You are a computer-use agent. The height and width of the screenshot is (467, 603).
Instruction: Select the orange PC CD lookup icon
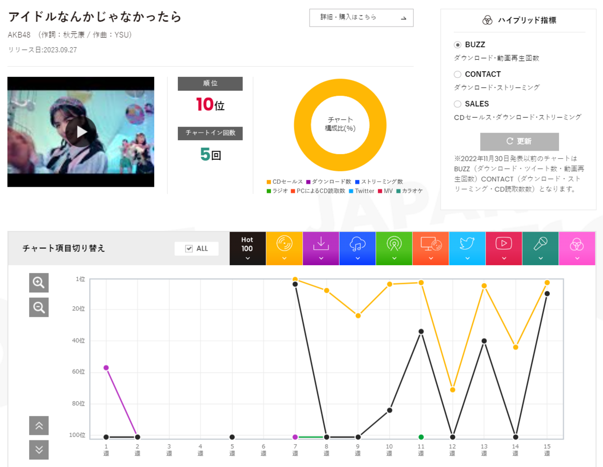431,248
